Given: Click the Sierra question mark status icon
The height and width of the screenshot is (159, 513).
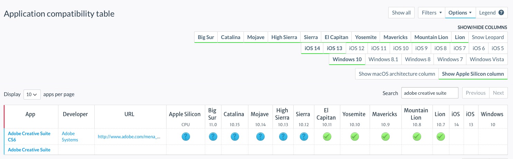Looking at the screenshot, I should (x=303, y=137).
